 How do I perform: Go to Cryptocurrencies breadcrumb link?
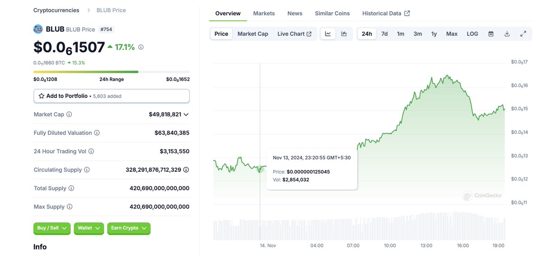tap(56, 10)
